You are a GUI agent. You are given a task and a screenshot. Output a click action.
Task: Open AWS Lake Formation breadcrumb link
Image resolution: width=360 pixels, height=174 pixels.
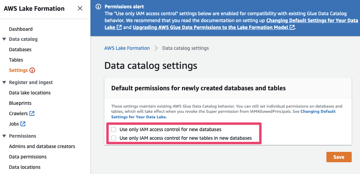(x=127, y=48)
